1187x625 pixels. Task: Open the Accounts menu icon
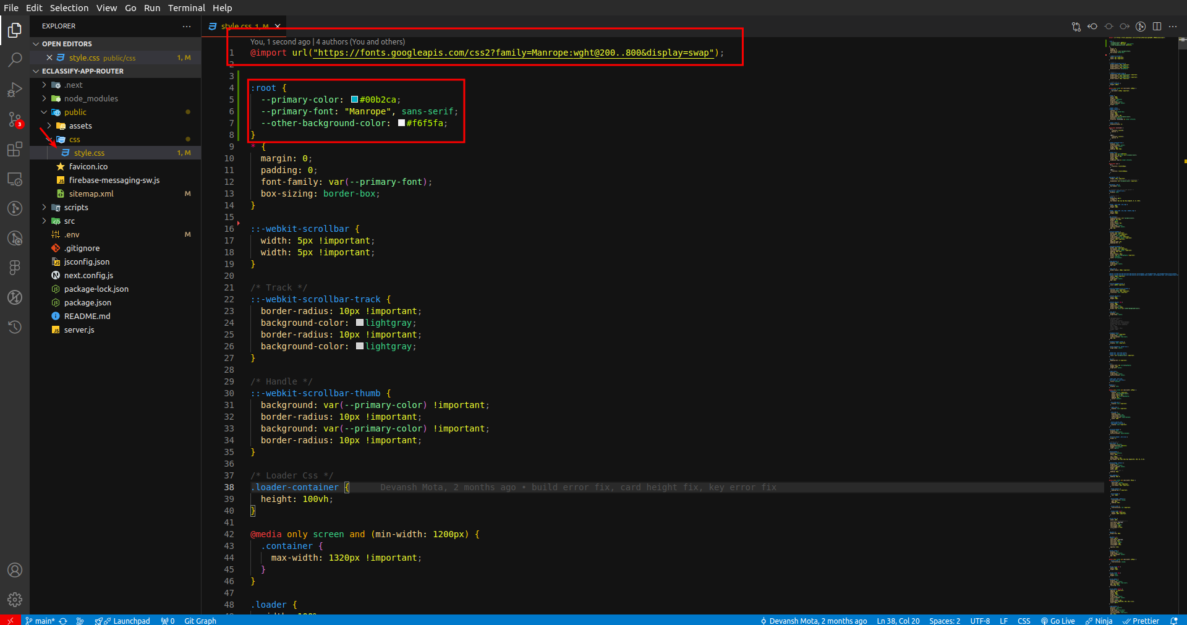tap(15, 570)
